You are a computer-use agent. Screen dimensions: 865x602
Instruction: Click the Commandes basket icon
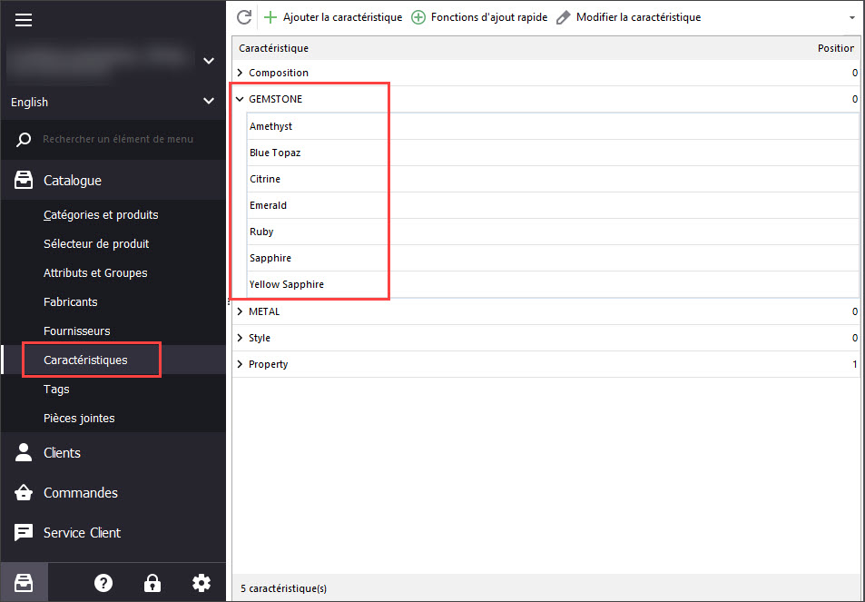coord(25,493)
